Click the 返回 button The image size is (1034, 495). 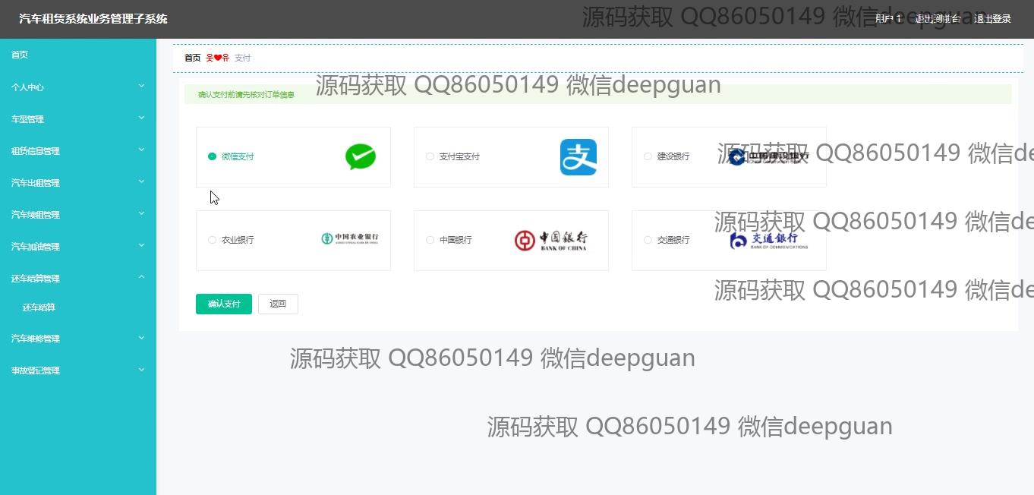pos(278,304)
